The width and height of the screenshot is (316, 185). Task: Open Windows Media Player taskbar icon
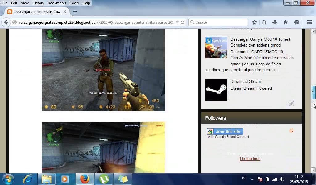click(65, 179)
